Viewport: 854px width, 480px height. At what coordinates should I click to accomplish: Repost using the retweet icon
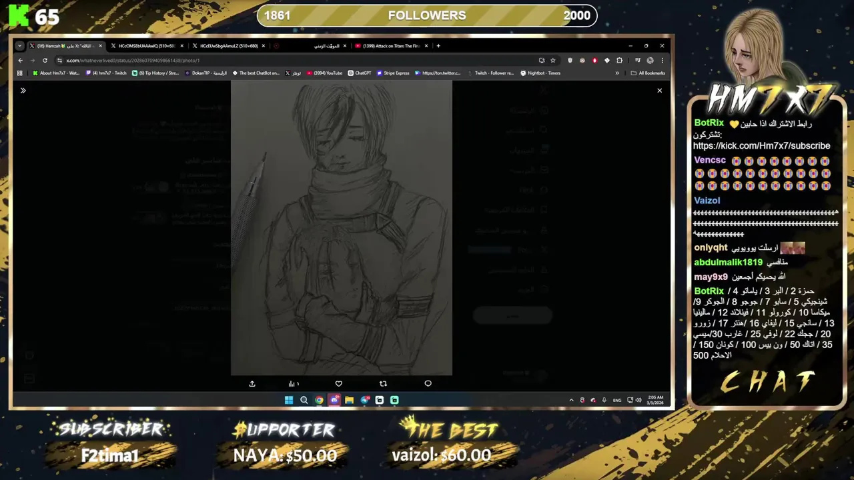pos(383,384)
